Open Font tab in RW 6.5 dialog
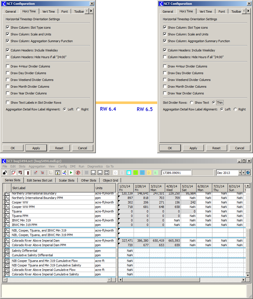253x299 pixels. pyautogui.click(x=222, y=12)
